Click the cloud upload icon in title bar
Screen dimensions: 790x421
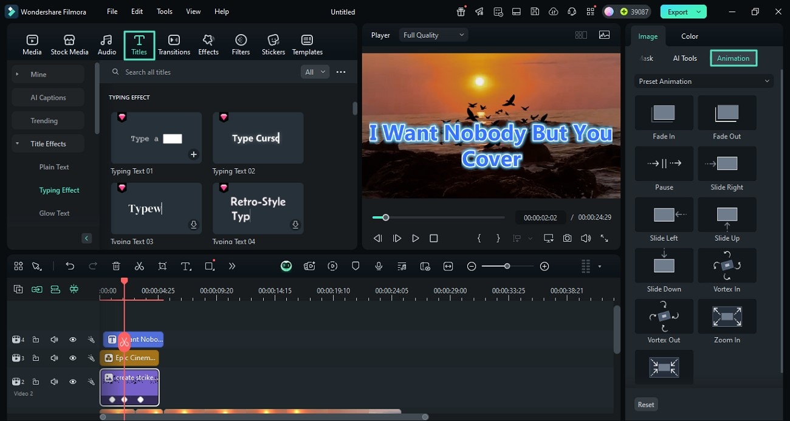(553, 12)
